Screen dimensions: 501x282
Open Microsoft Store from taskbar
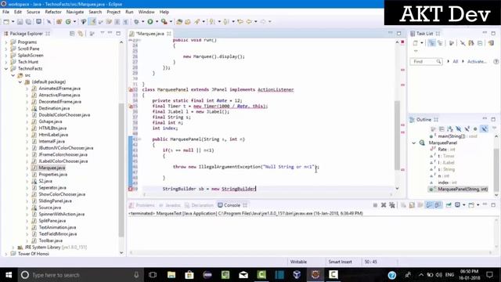pyautogui.click(x=189, y=275)
